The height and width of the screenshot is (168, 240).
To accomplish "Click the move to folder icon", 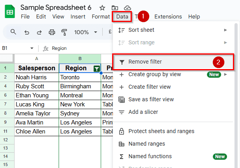I will pos(114,8).
